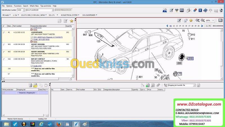
Task: Sort by the Part number column header
Action: [x=22, y=26]
